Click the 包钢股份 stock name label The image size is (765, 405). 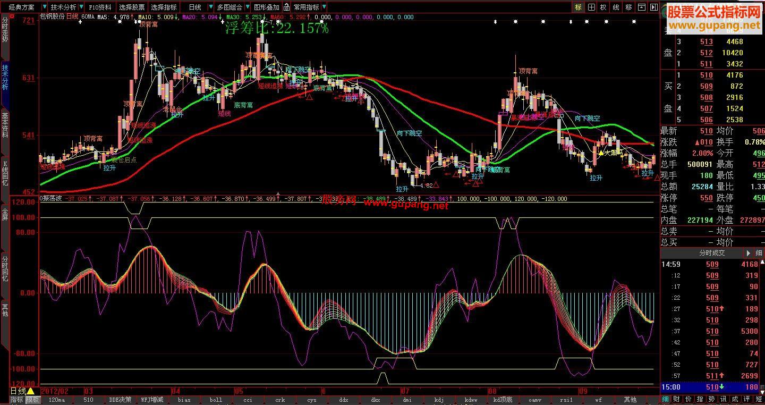(52, 17)
